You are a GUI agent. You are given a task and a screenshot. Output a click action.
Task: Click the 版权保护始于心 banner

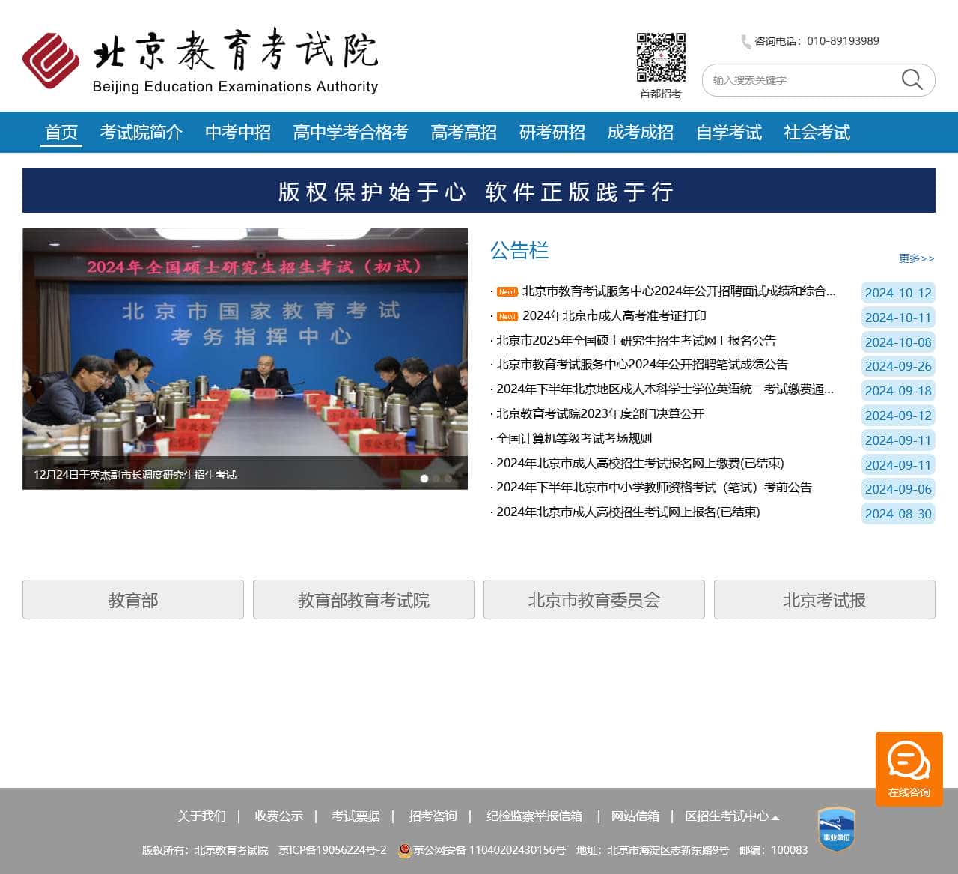(479, 190)
